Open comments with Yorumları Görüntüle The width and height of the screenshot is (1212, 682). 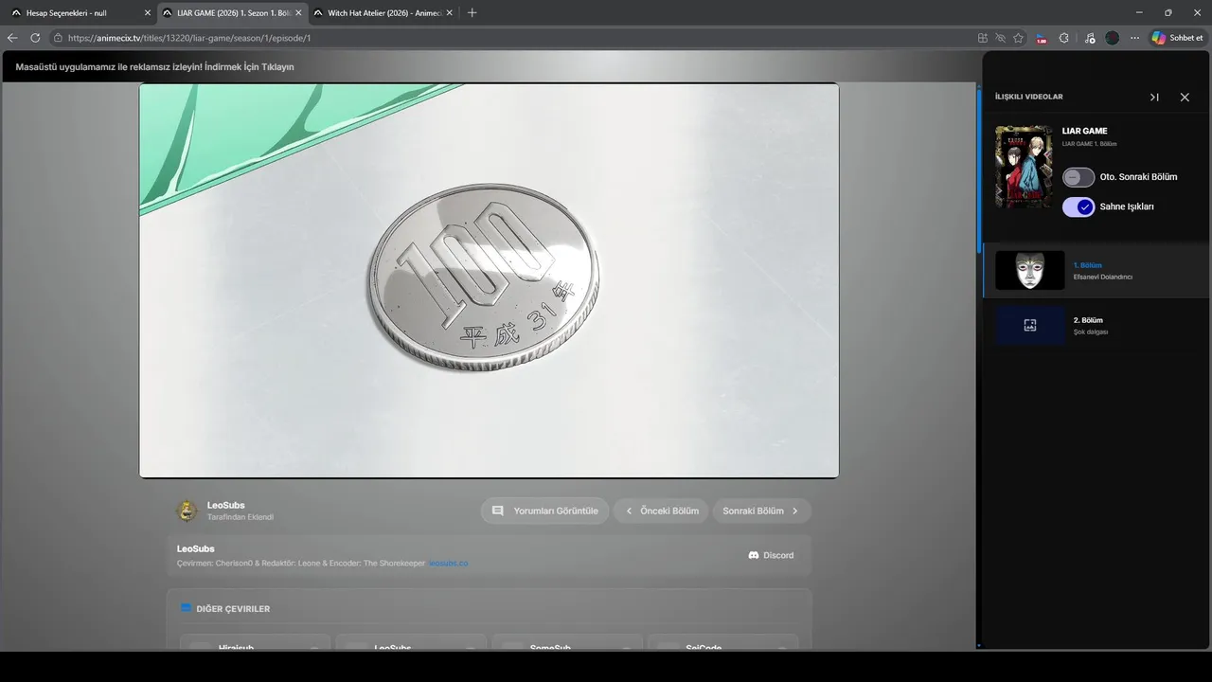(x=544, y=511)
